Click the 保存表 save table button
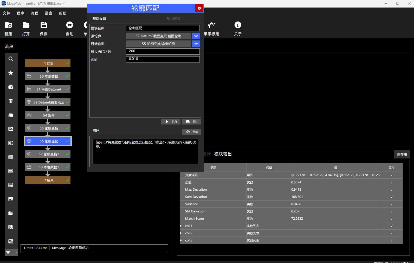Screen dimensions: 414x263 pos(402,154)
